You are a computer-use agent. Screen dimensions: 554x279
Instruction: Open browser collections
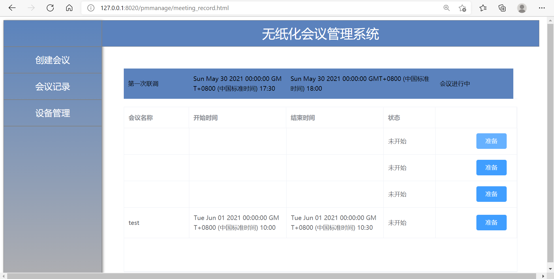(502, 8)
